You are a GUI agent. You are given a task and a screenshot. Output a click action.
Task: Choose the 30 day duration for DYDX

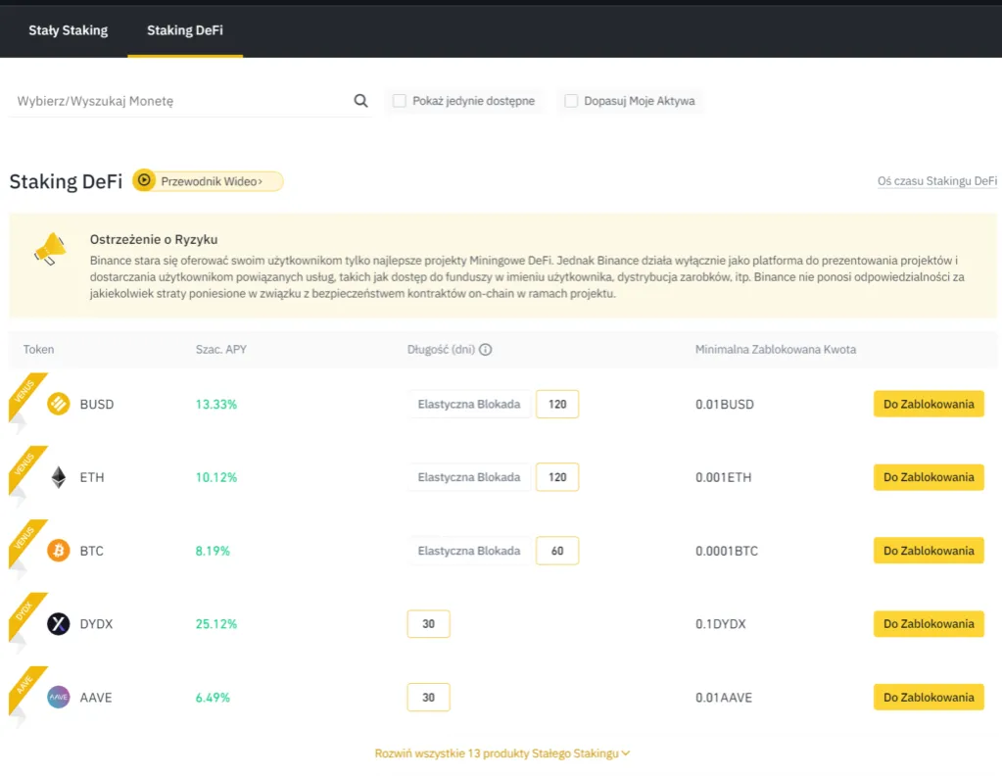coord(428,624)
